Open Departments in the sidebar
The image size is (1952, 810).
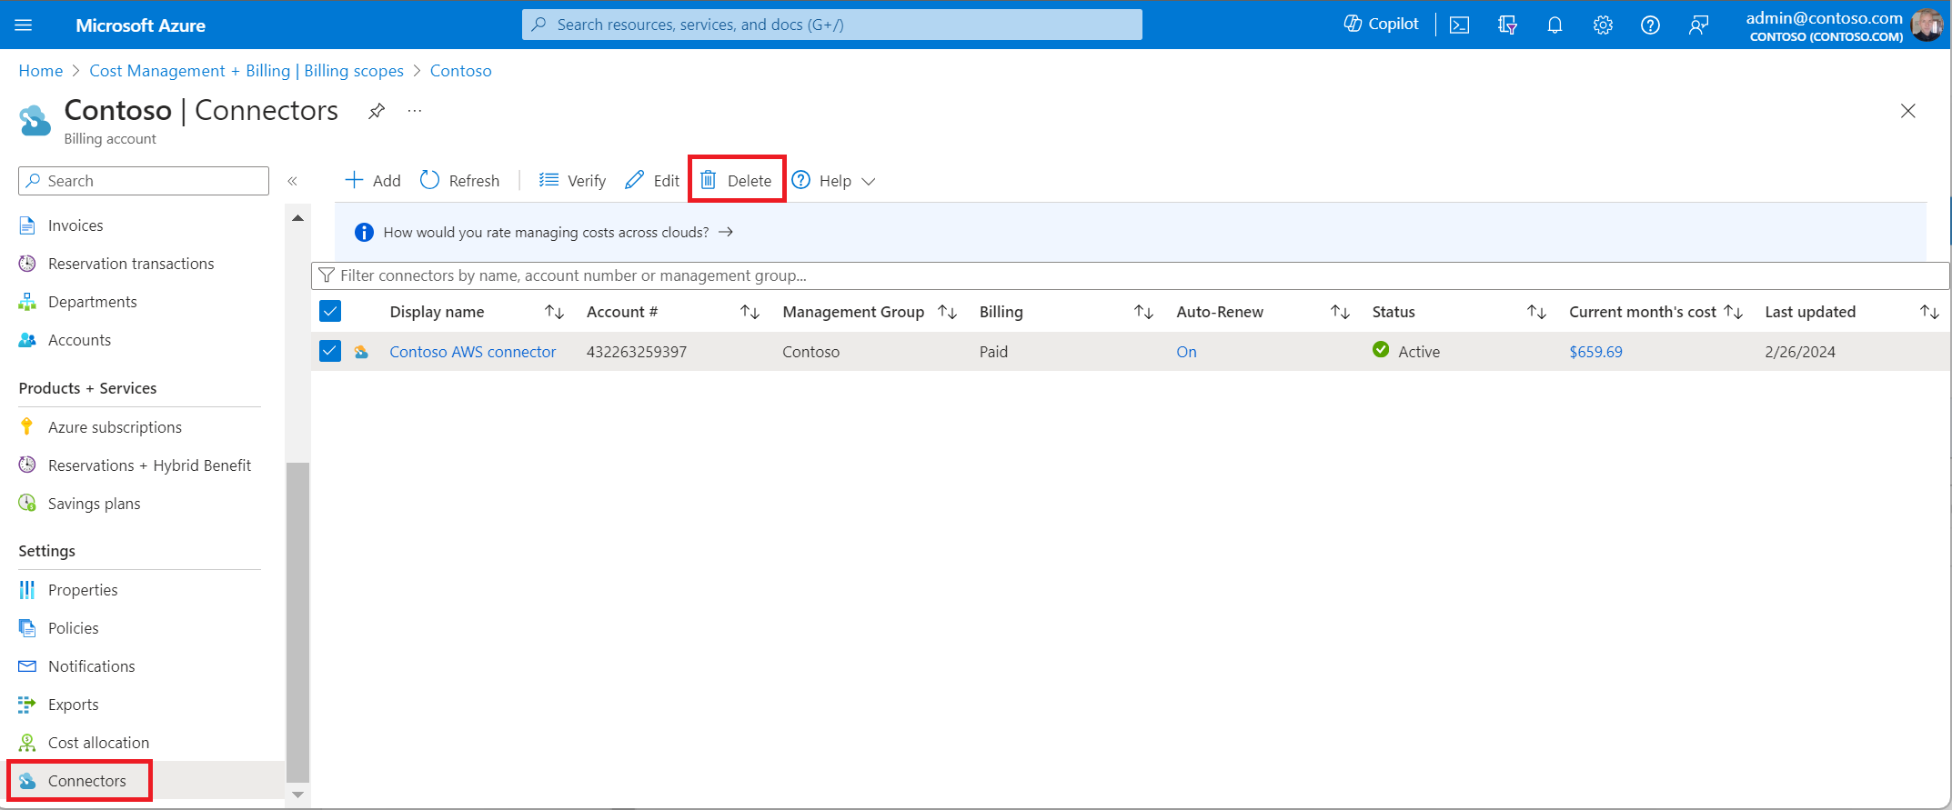[x=92, y=302]
